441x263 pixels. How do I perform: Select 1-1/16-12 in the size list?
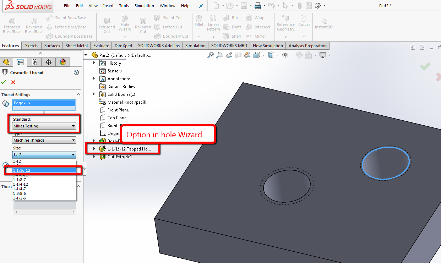[x=44, y=170]
